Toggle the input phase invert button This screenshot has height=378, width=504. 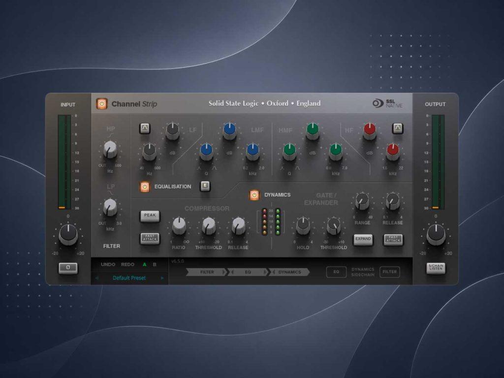[68, 268]
